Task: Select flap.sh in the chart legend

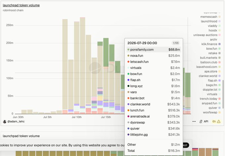Action: click(214, 80)
